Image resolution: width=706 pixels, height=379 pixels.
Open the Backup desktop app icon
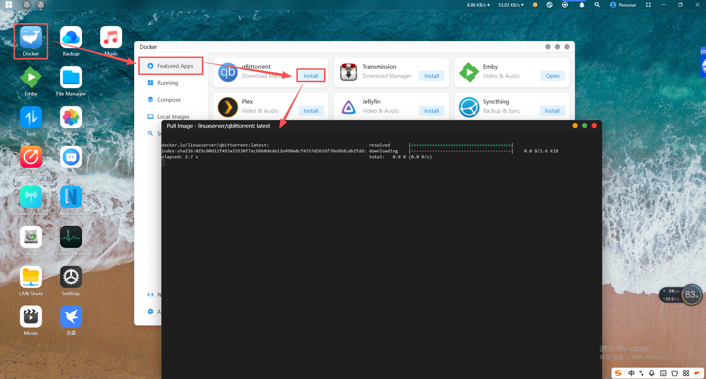coord(71,37)
